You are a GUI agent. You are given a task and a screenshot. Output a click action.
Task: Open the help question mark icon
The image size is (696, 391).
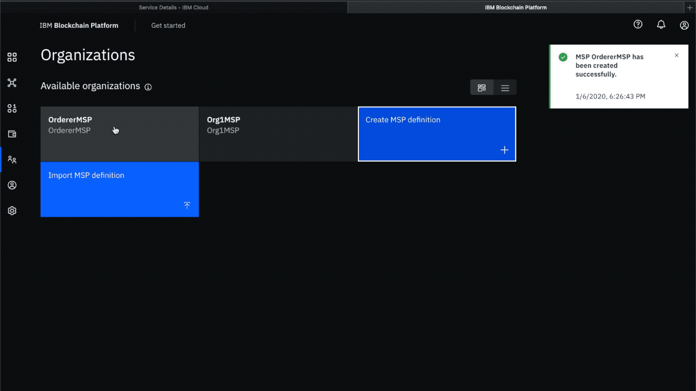pyautogui.click(x=638, y=24)
